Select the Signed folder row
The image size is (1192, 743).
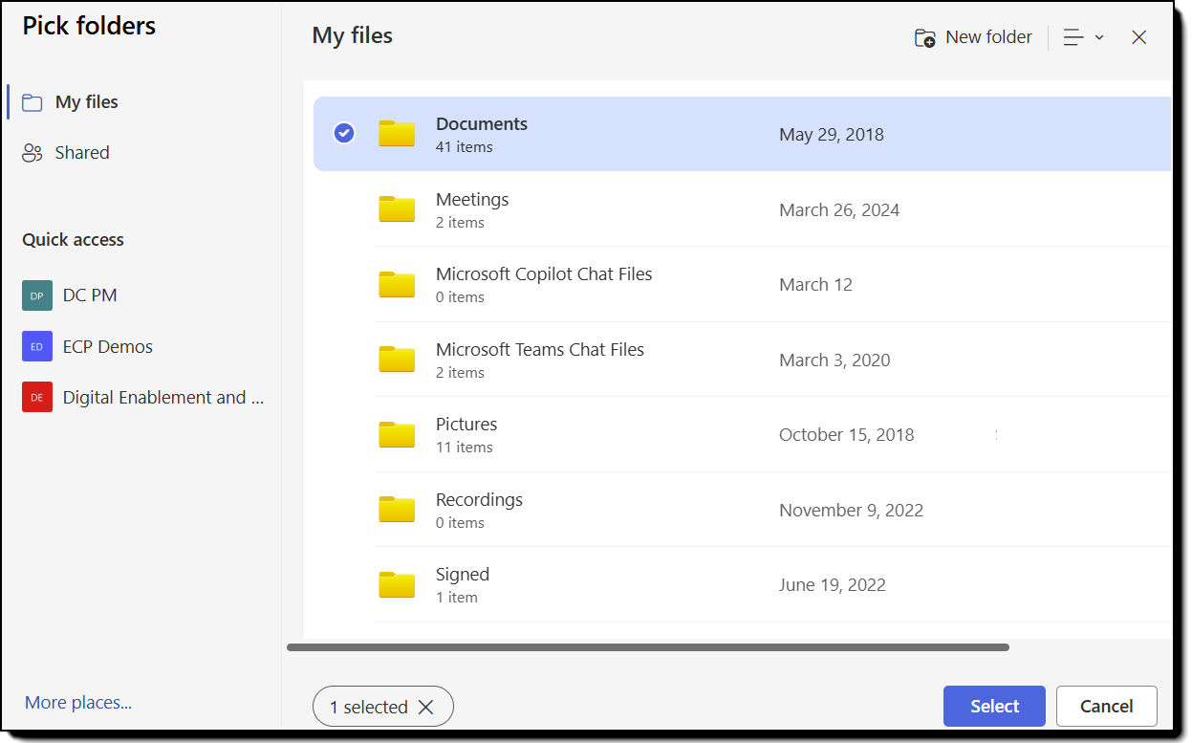(x=669, y=584)
